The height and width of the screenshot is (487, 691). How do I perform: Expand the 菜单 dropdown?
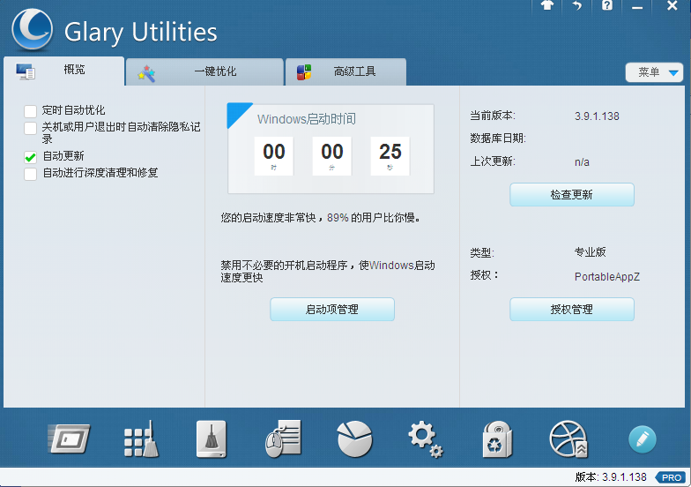[x=654, y=72]
